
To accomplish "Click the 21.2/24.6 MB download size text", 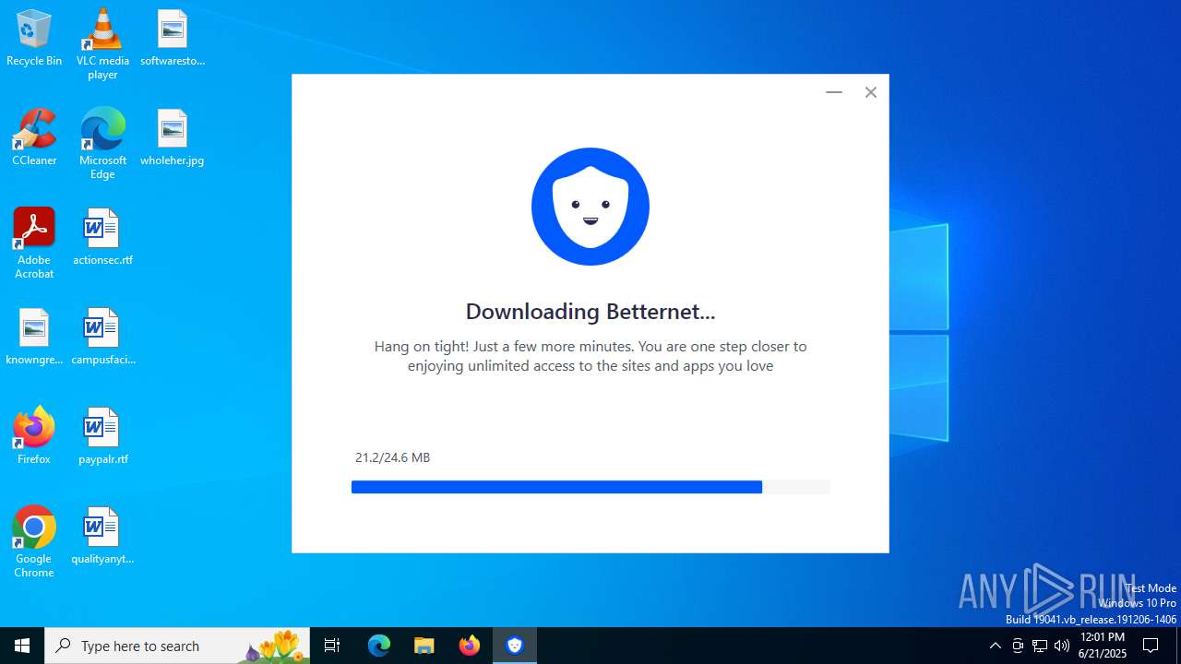I will (392, 457).
